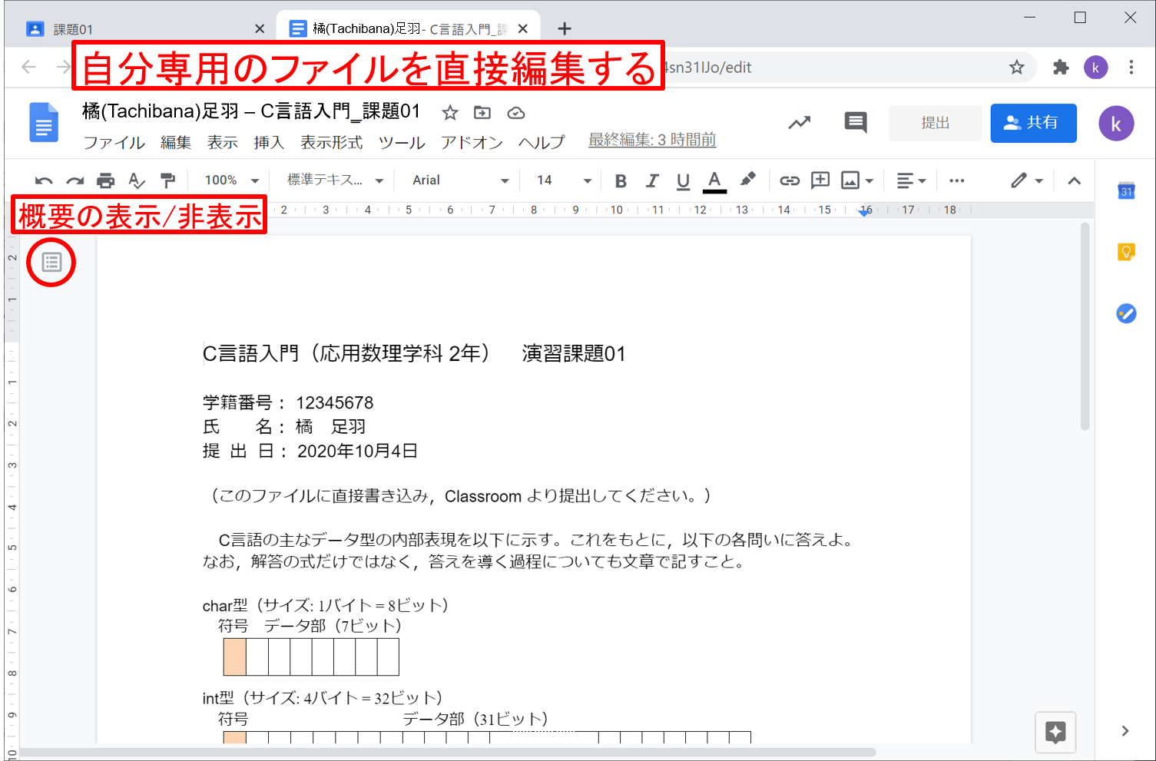This screenshot has height=761, width=1156.
Task: Open Google Calendar in the side panel
Action: point(1126,190)
